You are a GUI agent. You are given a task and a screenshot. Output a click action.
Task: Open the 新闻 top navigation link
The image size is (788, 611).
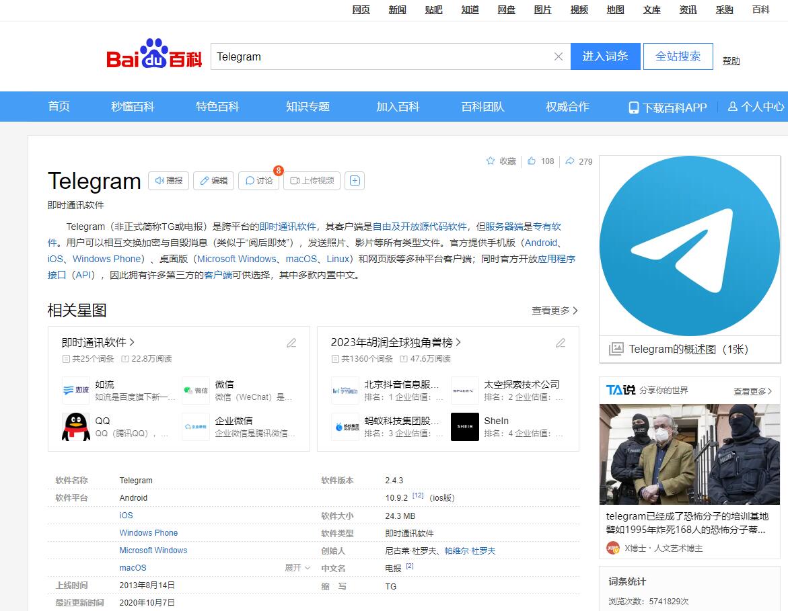pos(397,9)
